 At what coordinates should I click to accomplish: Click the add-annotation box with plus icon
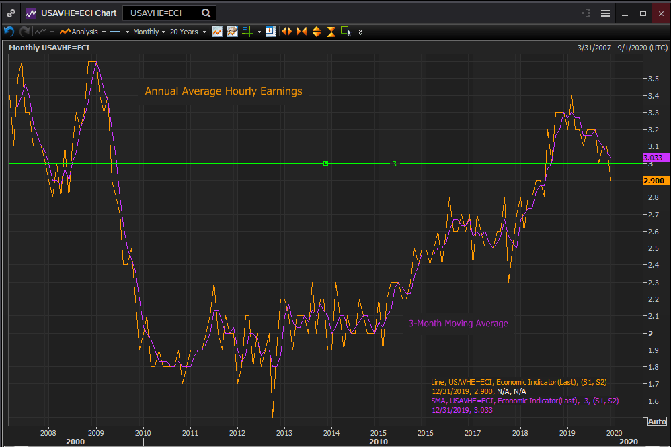tap(271, 32)
